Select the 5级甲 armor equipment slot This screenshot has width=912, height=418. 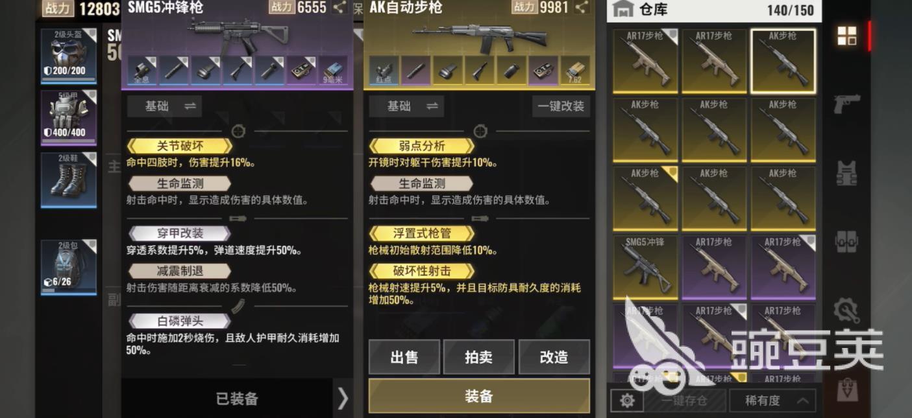pos(69,117)
